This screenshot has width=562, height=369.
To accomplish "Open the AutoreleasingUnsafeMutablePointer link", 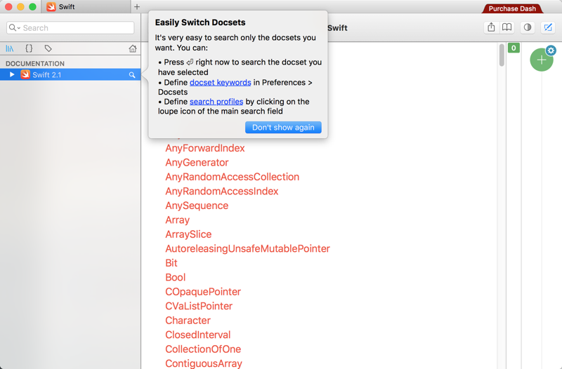I will [247, 248].
